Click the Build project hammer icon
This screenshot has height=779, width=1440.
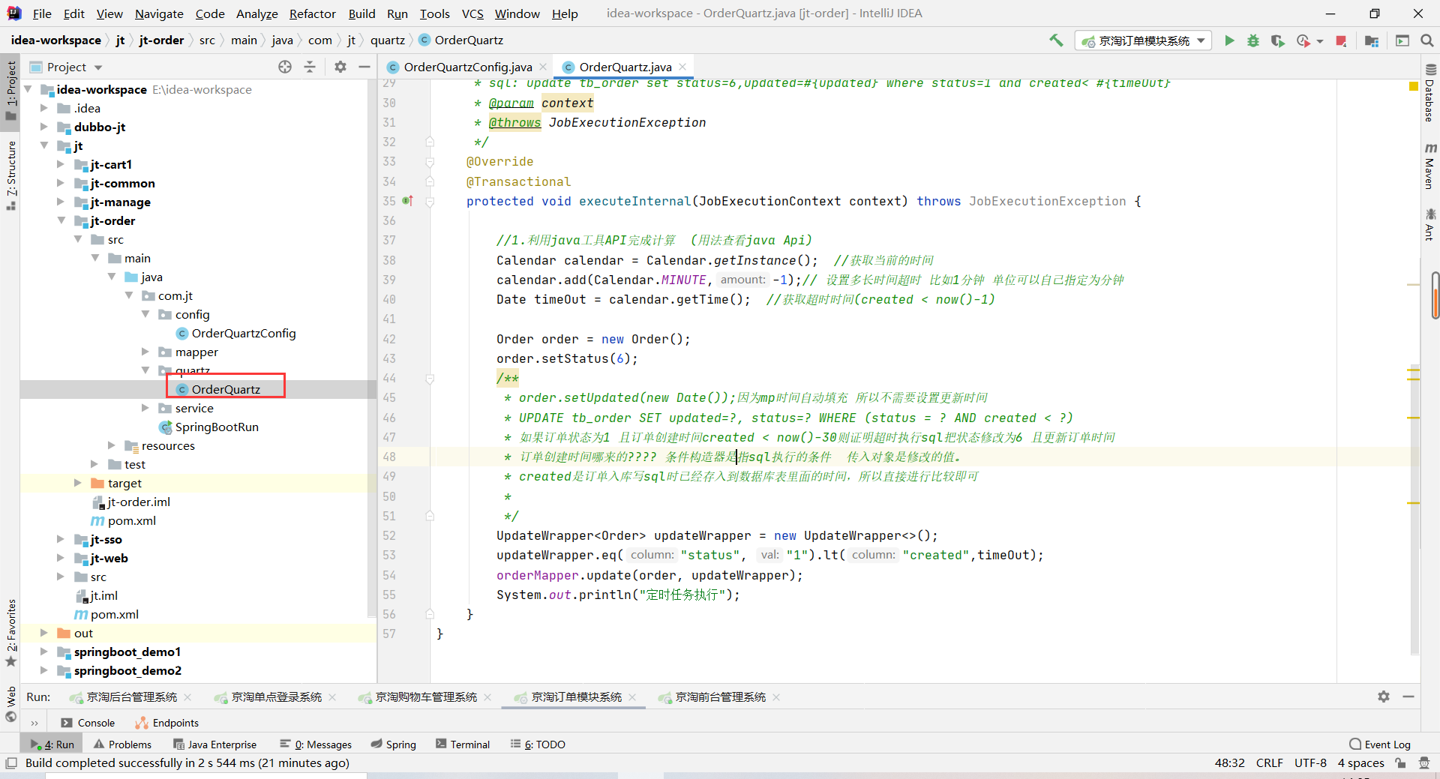coord(1056,40)
